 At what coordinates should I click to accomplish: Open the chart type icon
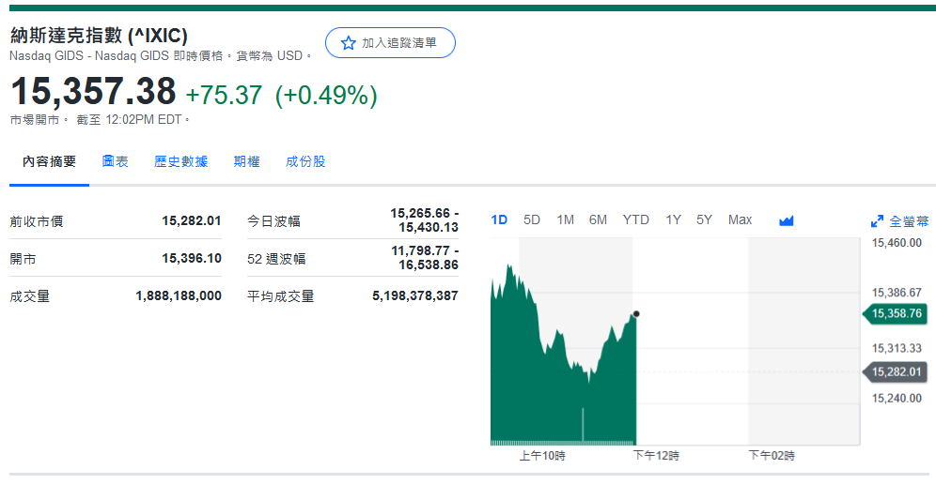click(x=787, y=220)
